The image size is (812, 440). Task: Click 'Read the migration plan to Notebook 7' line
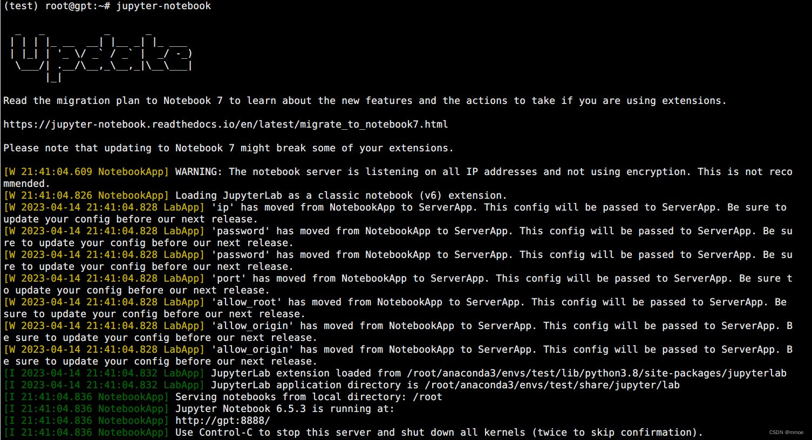(365, 101)
